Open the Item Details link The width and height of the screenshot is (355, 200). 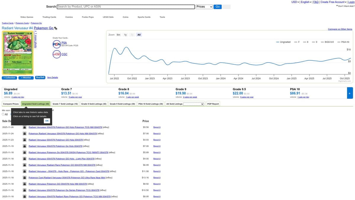[x=53, y=77]
